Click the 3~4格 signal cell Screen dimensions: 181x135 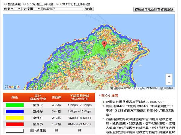[x=56, y=112]
